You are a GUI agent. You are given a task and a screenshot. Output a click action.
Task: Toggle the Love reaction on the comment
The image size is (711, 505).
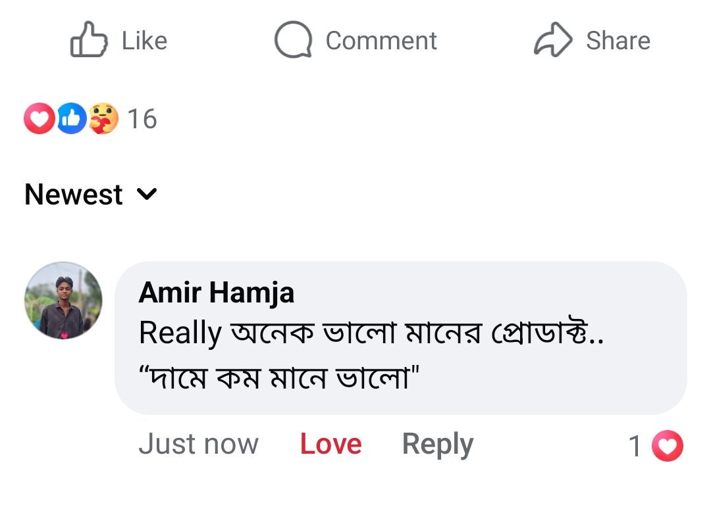click(330, 444)
